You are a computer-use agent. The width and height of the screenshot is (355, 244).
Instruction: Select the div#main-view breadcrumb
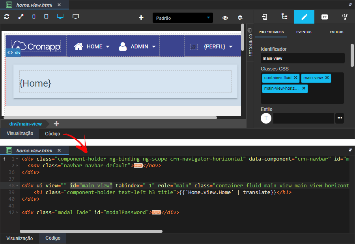25,124
